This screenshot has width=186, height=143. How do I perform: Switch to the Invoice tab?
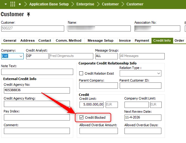pyautogui.click(x=125, y=40)
